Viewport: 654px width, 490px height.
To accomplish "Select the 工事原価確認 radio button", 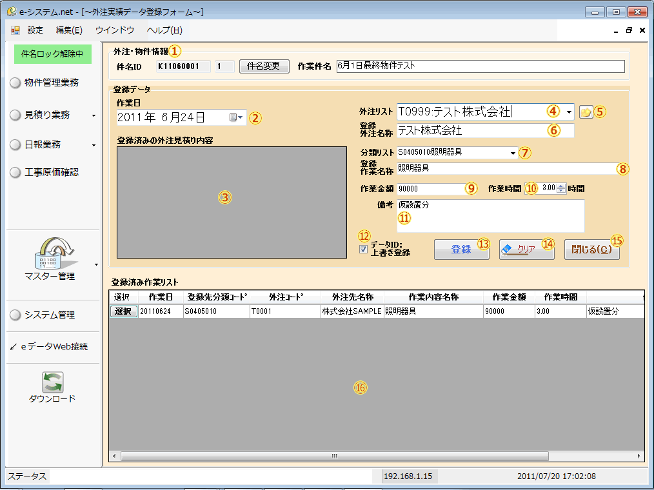I will coord(15,173).
